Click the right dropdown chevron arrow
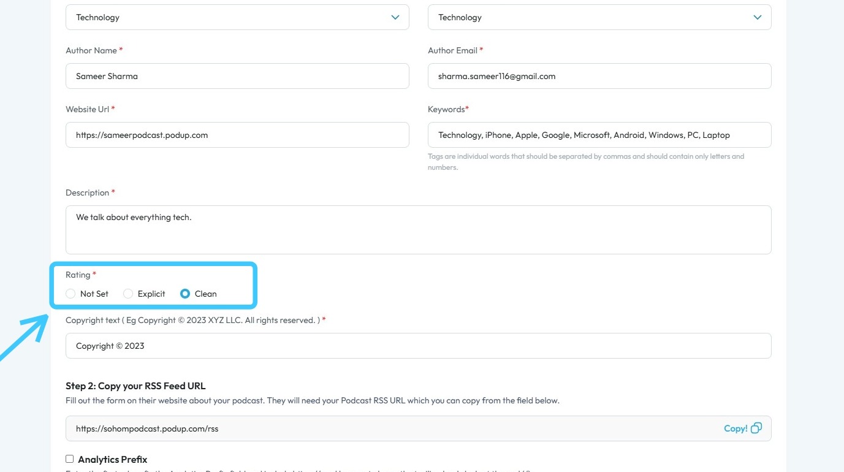The image size is (844, 472). [758, 17]
